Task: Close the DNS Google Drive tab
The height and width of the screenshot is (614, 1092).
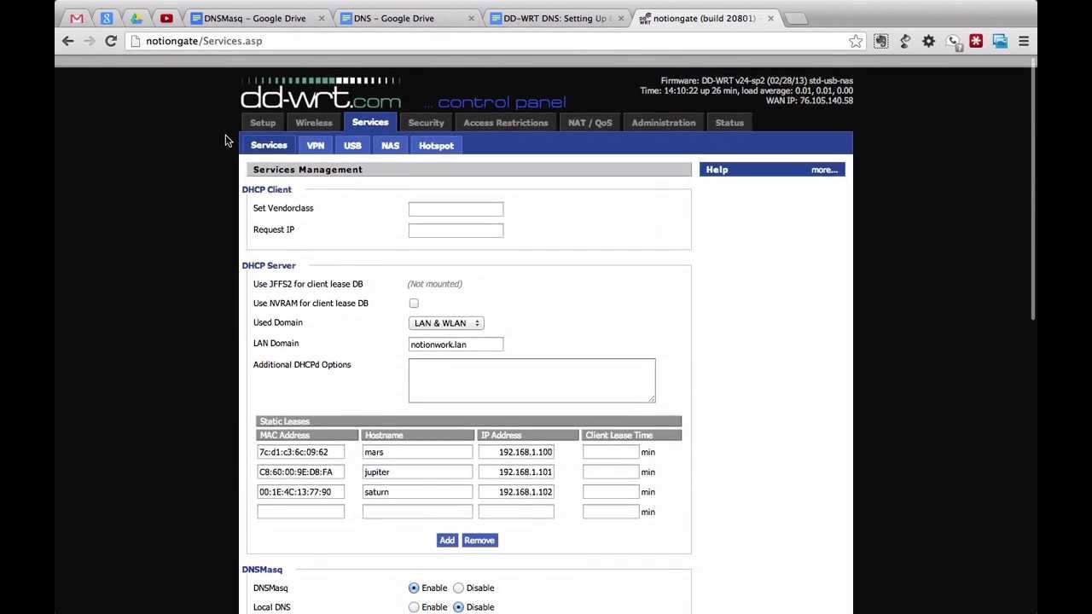Action: [x=471, y=18]
